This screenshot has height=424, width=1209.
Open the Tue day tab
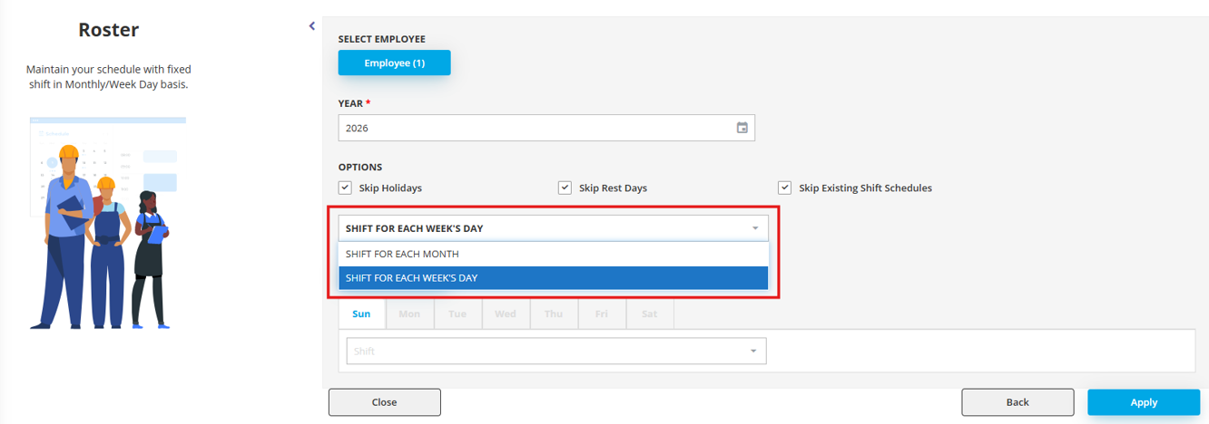pyautogui.click(x=457, y=313)
